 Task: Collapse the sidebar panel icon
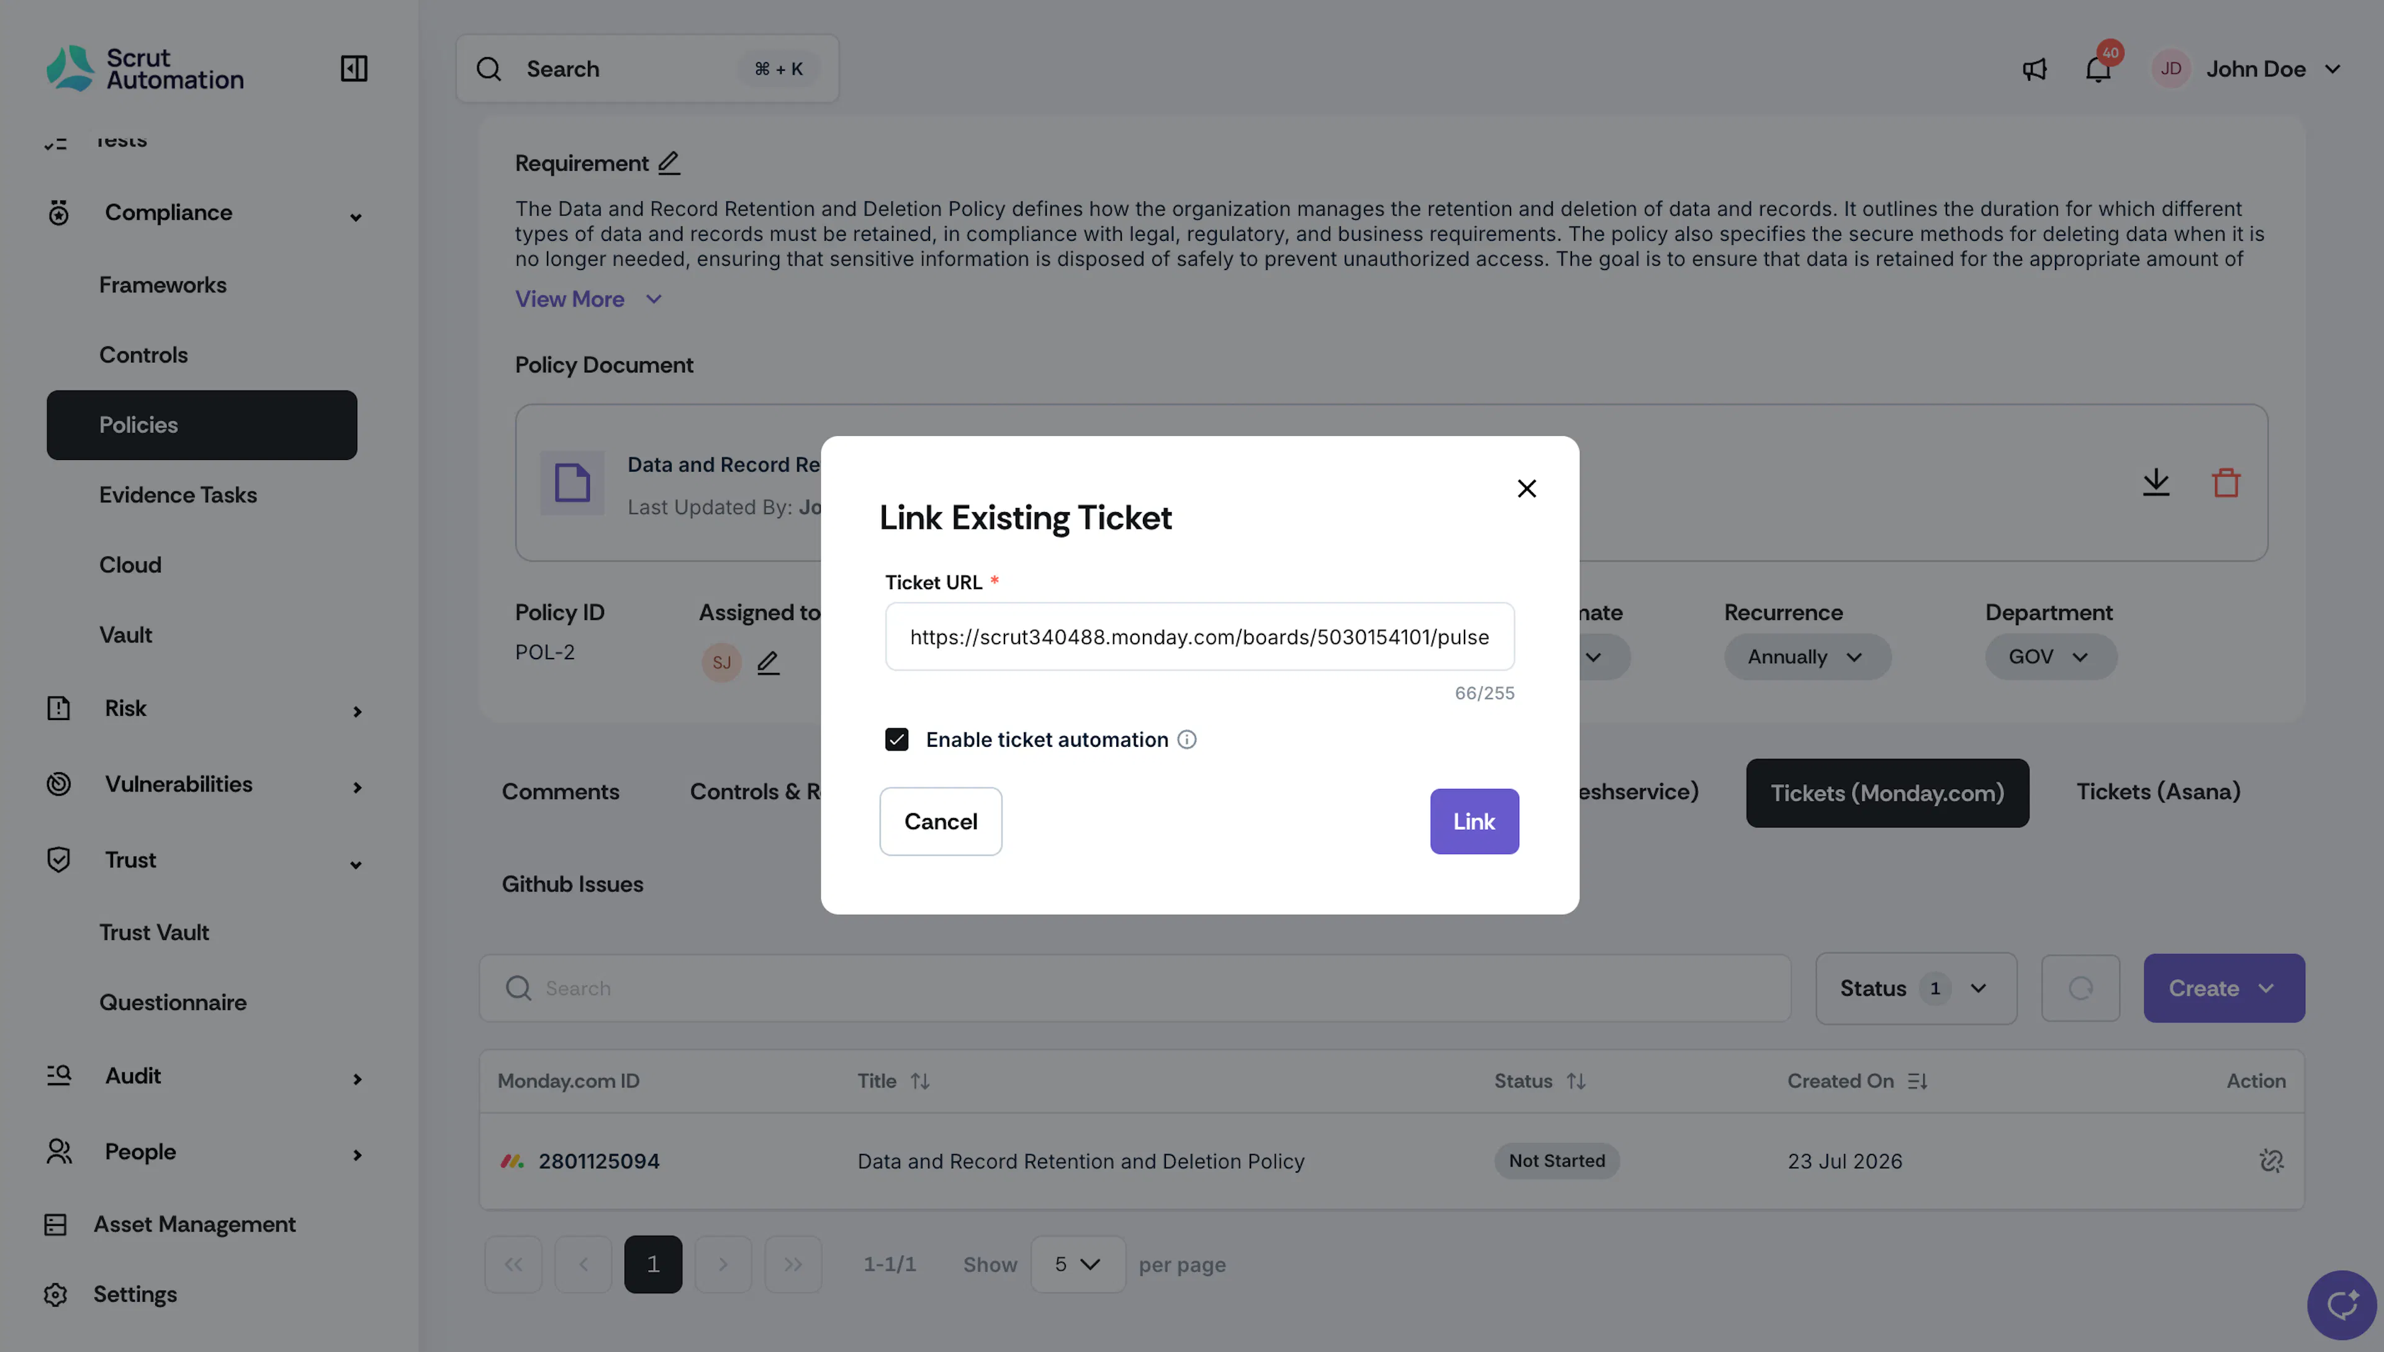354,69
